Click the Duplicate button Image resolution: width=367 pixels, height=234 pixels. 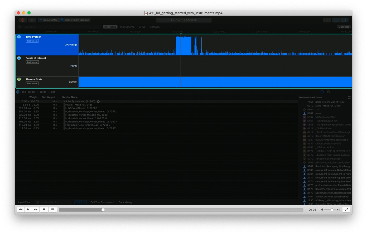tap(344, 27)
